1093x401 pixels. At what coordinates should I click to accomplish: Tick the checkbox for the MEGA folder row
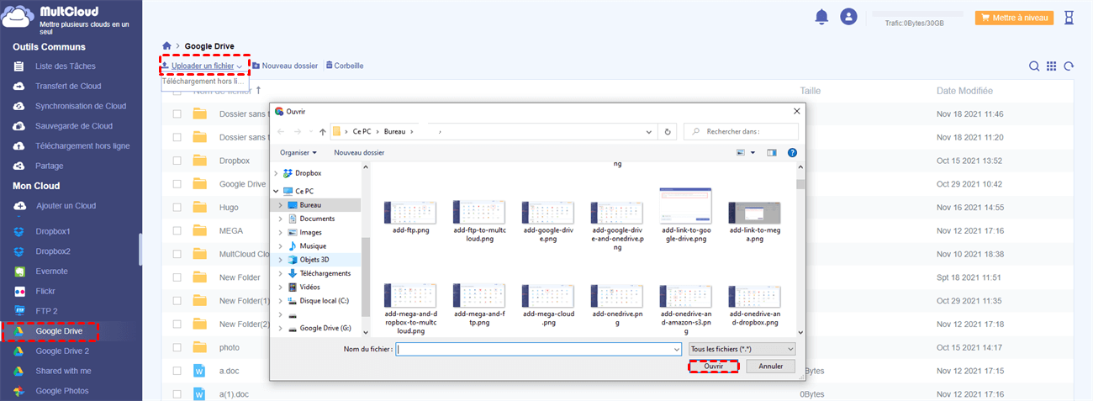(x=177, y=230)
